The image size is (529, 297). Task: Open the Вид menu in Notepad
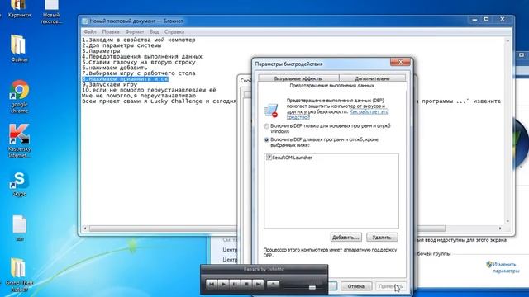pyautogui.click(x=155, y=31)
